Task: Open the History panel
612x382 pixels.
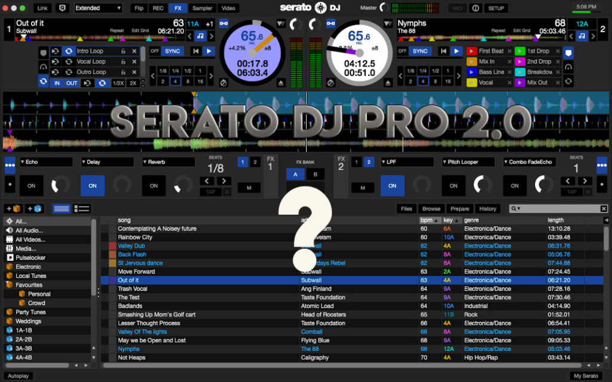Action: [488, 209]
